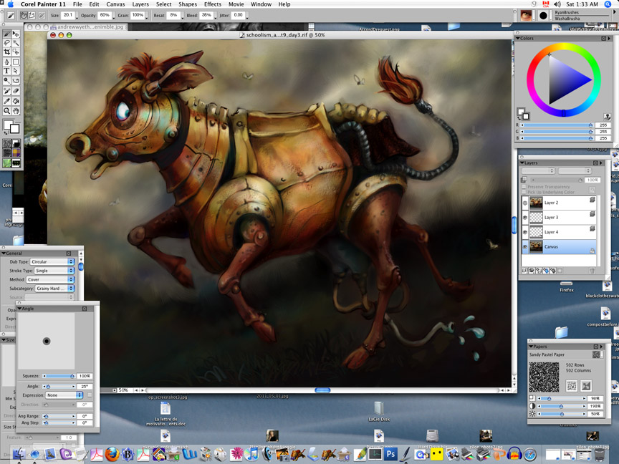Open the Paper selector in toolbox
Viewport: 619px width, 464px height.
[x=7, y=143]
